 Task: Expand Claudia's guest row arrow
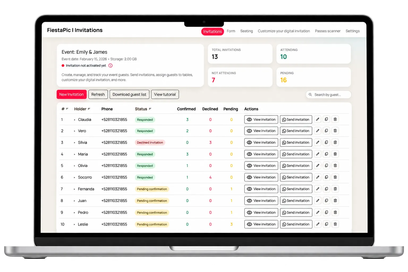coord(75,120)
